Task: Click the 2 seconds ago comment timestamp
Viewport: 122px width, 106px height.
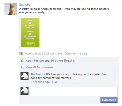Action: click(40, 82)
